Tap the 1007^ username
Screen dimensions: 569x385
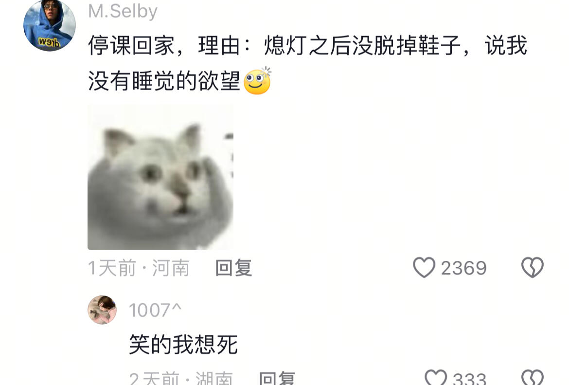click(x=155, y=311)
